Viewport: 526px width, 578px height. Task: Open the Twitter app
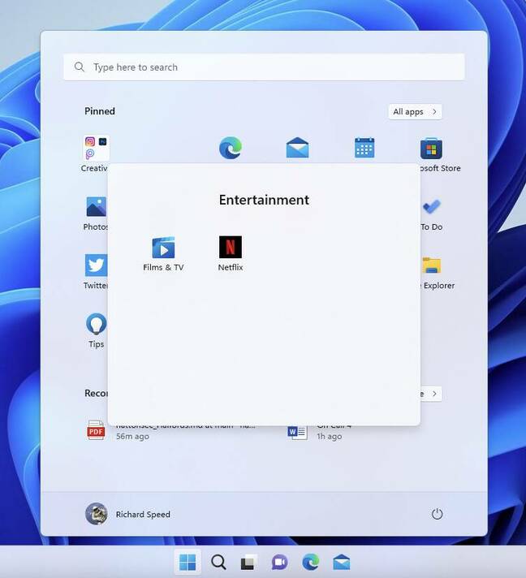96,272
